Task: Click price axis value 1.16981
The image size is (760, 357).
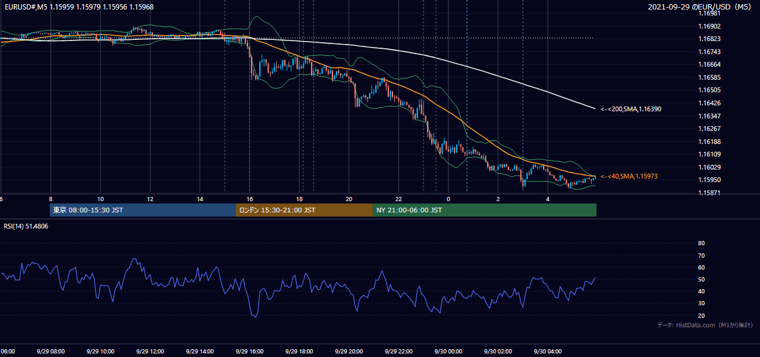Action: pyautogui.click(x=710, y=13)
